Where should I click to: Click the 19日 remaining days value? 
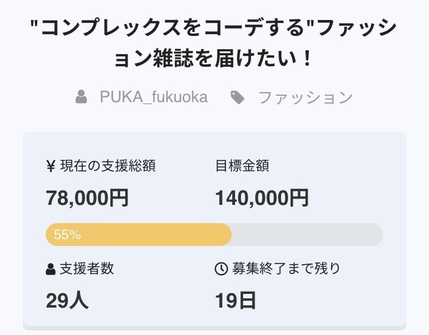236,300
